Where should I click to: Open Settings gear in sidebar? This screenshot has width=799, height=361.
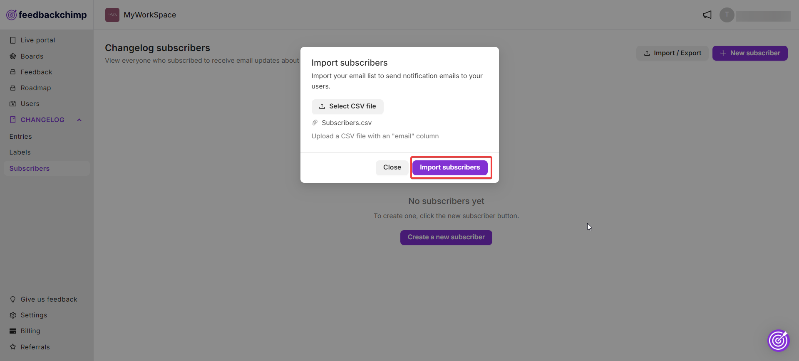click(x=13, y=315)
